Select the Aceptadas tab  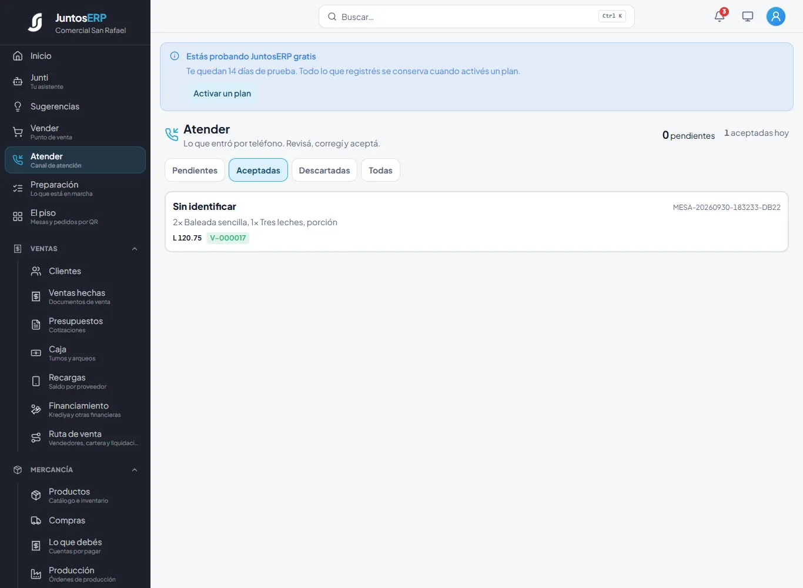(x=258, y=171)
